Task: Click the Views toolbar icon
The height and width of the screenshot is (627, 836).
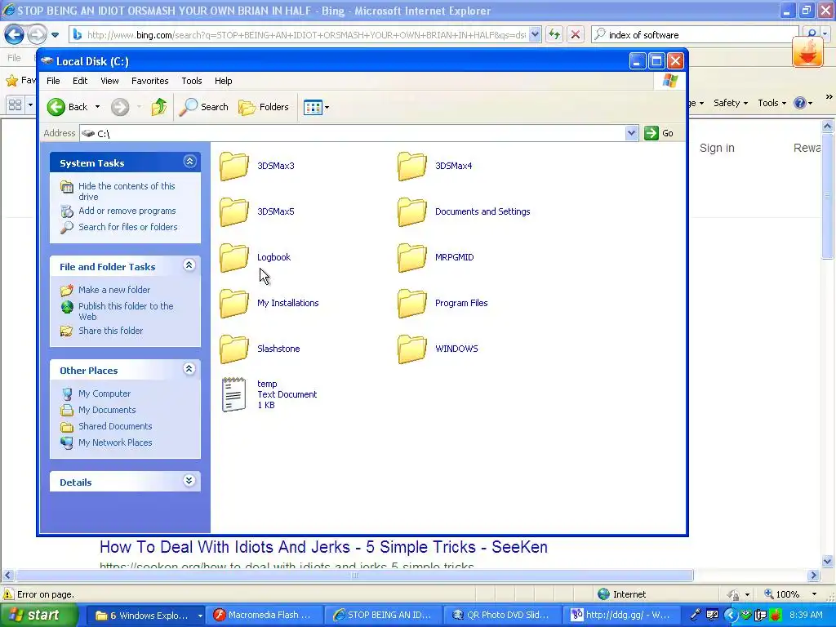Action: [313, 107]
